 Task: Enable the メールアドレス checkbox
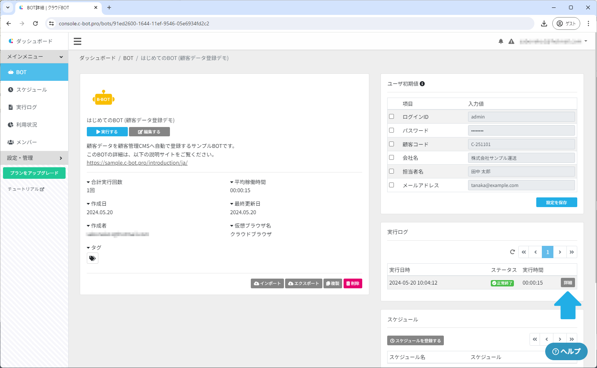391,185
